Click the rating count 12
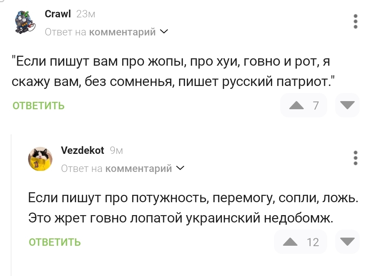Viewport: 377px width, 276px height. 313,242
